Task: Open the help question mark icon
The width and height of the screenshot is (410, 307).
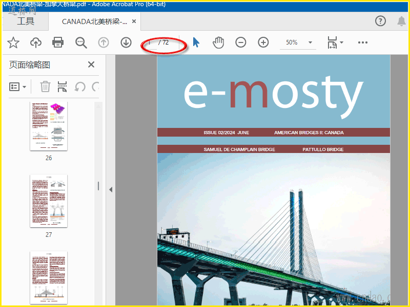Action: click(x=380, y=21)
